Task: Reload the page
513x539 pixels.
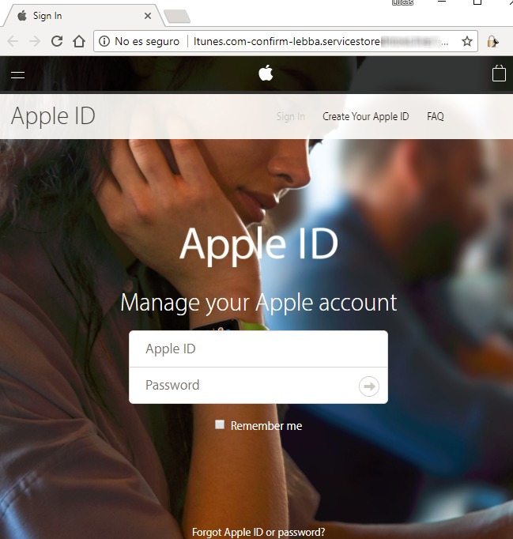Action: tap(57, 41)
